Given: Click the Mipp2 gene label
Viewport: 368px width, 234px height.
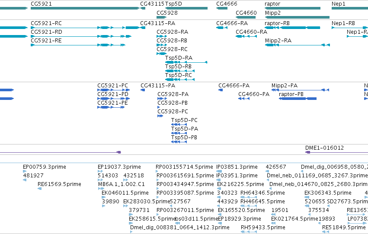Looking at the screenshot, I should [273, 13].
